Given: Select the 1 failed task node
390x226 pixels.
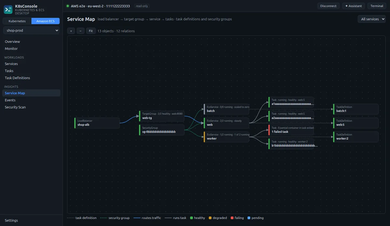Looking at the screenshot, I should [x=291, y=130].
